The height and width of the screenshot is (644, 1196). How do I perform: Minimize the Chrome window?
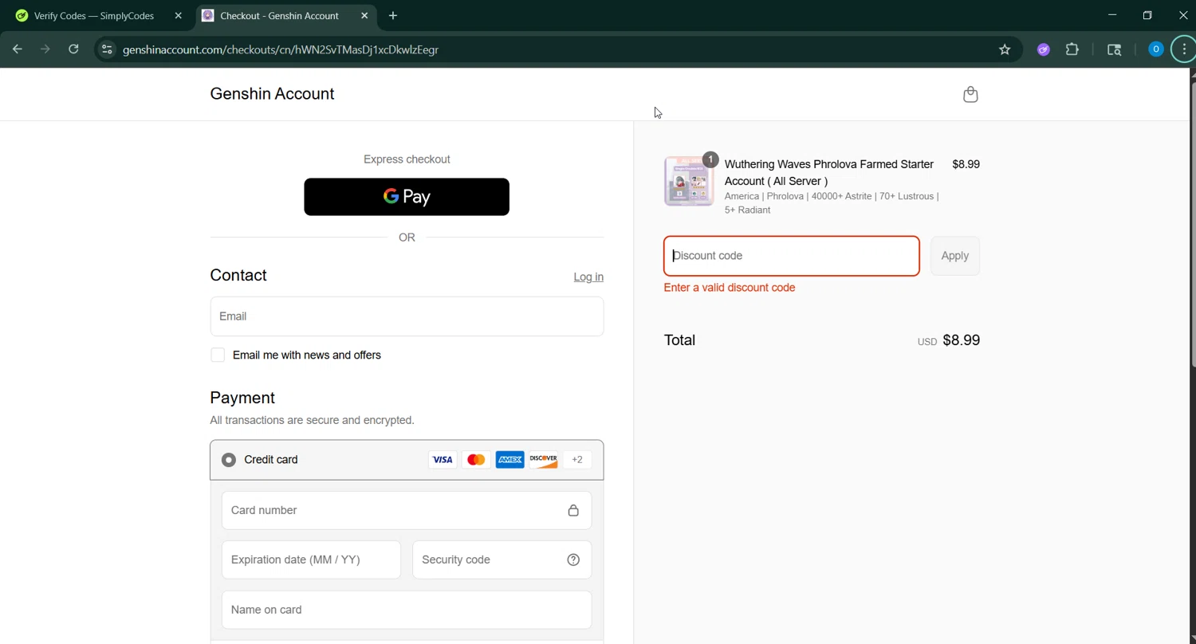pyautogui.click(x=1112, y=15)
